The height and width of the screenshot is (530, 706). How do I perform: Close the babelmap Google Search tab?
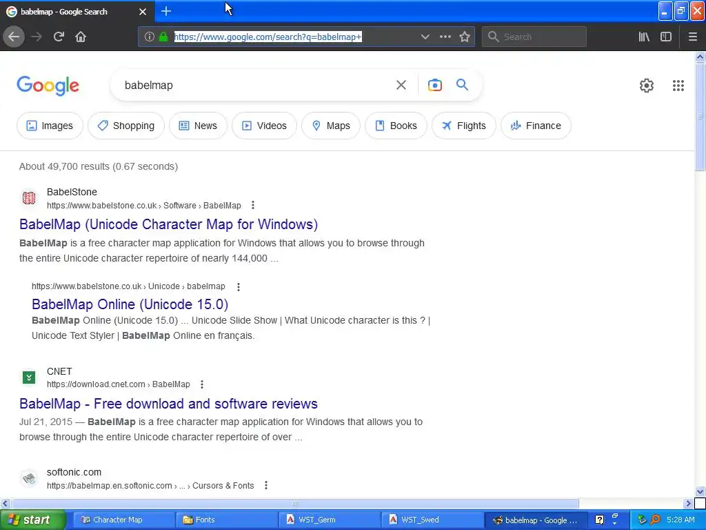[142, 12]
